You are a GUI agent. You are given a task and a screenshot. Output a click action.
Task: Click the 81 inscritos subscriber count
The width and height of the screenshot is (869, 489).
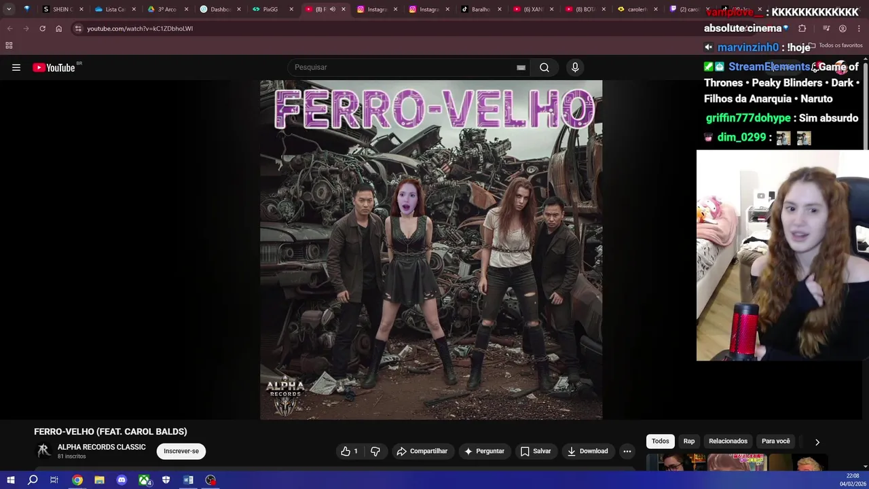(72, 456)
